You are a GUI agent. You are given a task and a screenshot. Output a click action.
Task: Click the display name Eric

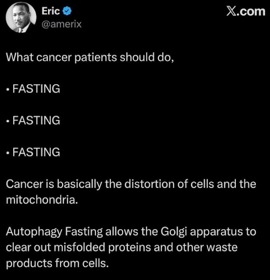(50, 11)
